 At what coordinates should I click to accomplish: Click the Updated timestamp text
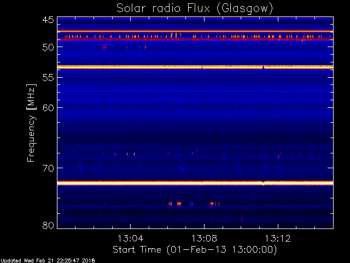tap(48, 261)
